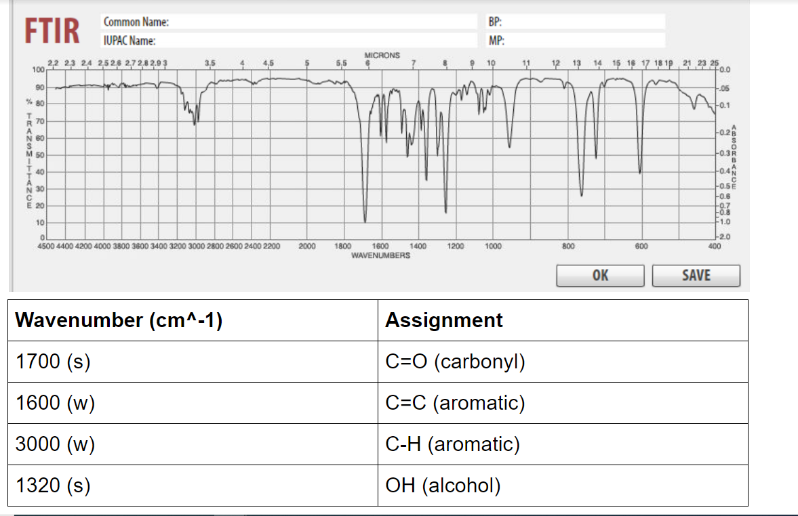Click the OK button

[601, 276]
